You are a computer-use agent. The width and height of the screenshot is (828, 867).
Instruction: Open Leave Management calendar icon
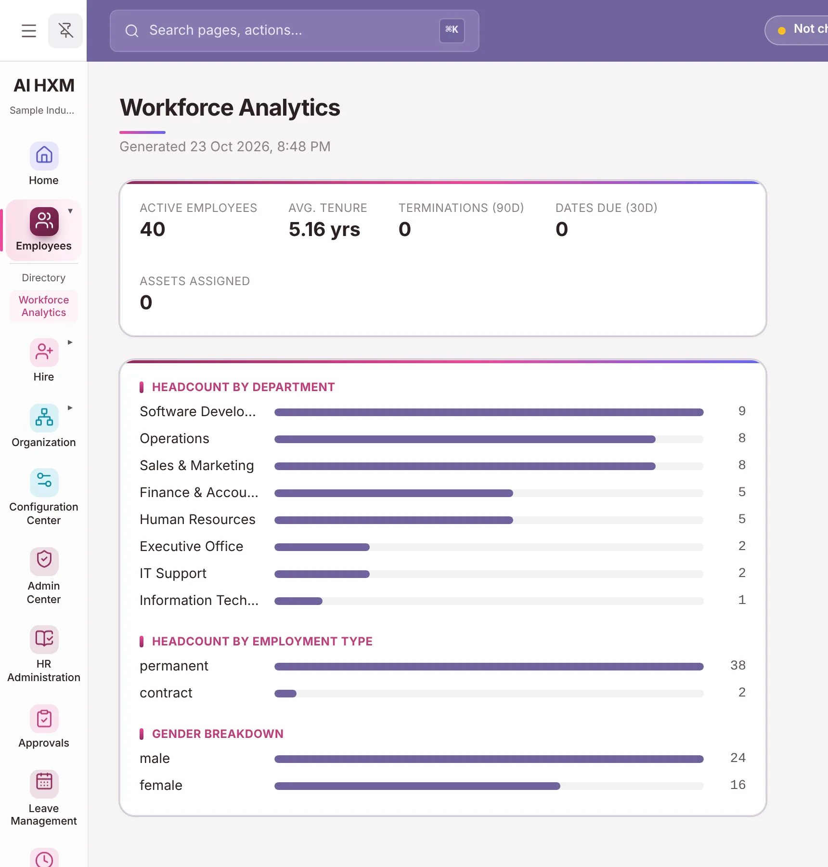[x=44, y=784]
